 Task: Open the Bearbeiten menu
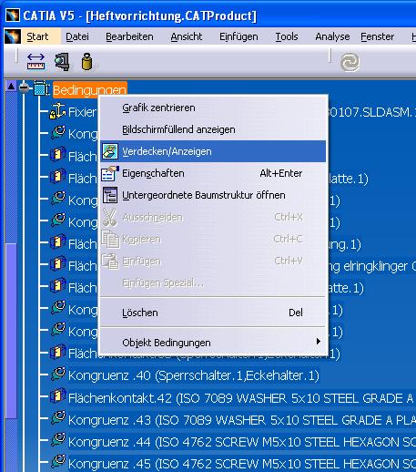[x=129, y=36]
